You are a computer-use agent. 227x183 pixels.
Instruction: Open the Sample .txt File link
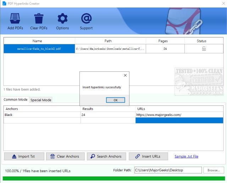pos(186,156)
